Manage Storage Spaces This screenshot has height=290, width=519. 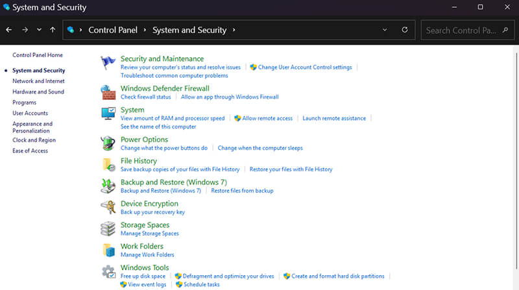[150, 234]
